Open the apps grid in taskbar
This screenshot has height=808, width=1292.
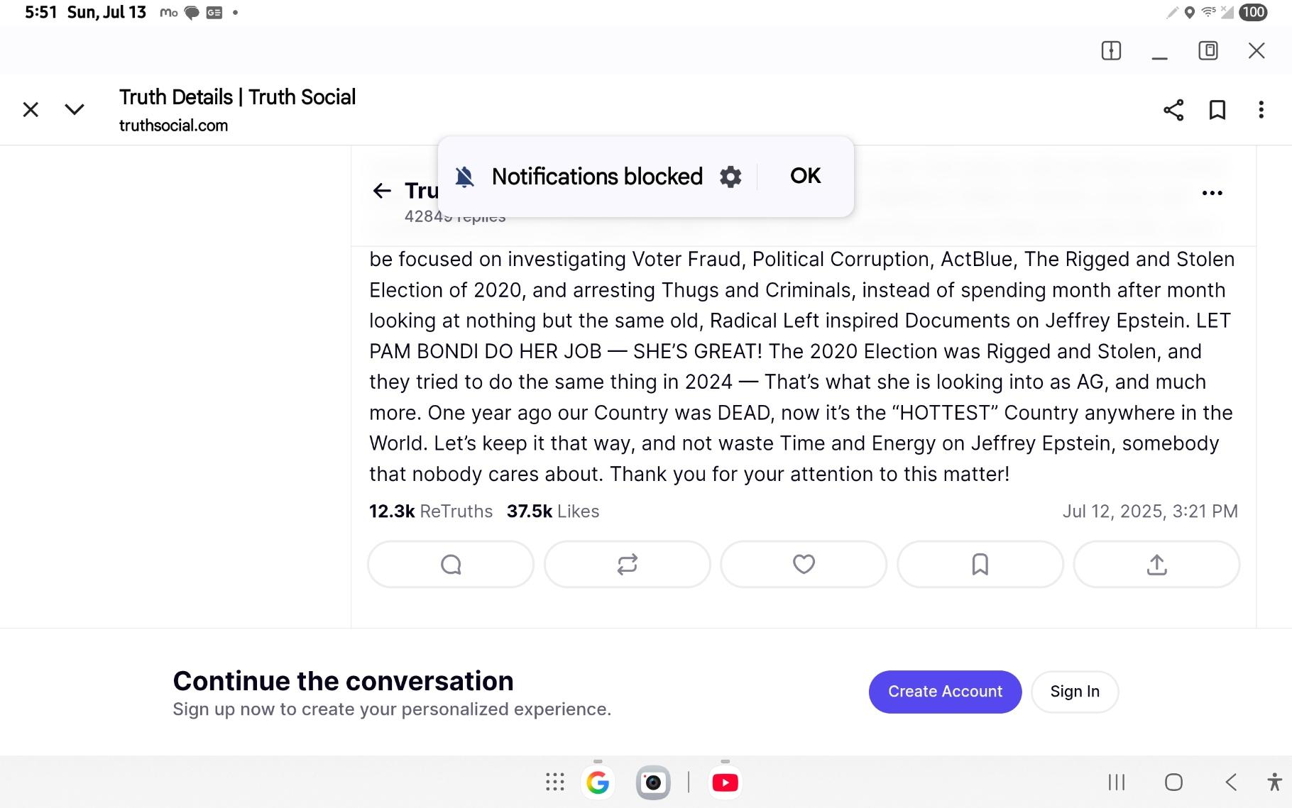[x=555, y=782]
